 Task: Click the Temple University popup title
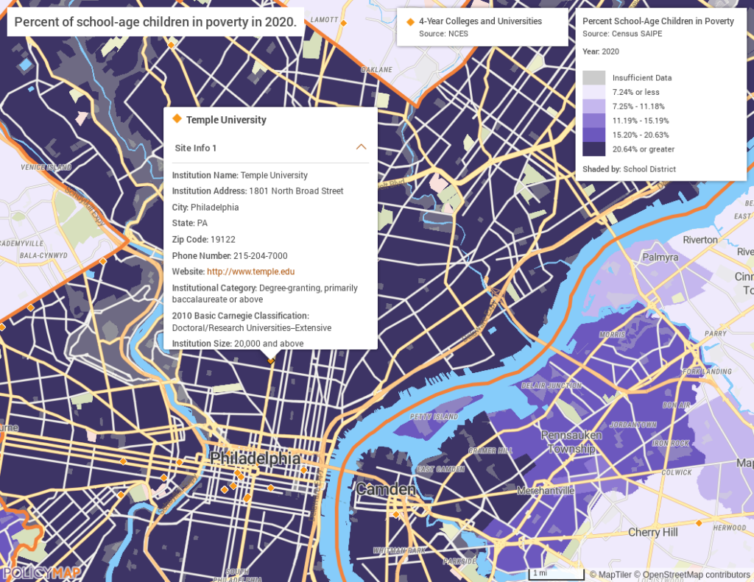click(226, 120)
